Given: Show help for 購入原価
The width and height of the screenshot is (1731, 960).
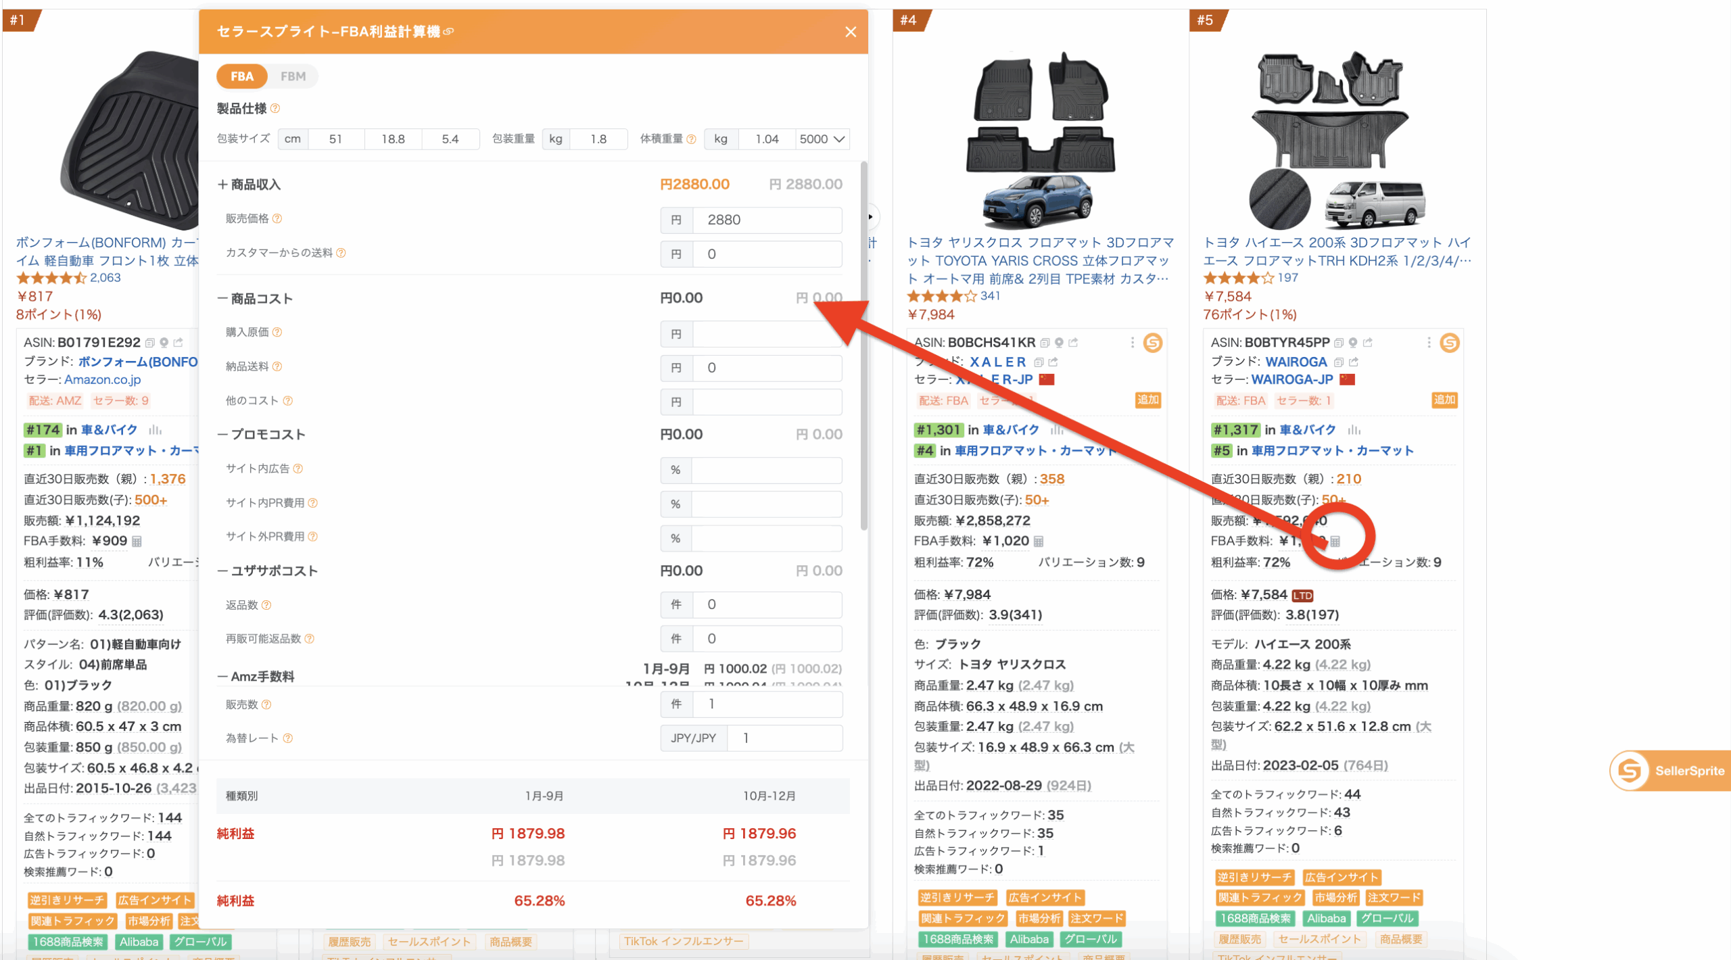Looking at the screenshot, I should (x=277, y=332).
